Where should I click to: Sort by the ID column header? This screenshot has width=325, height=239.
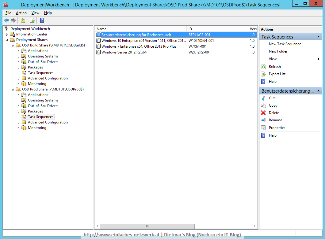pos(217,29)
